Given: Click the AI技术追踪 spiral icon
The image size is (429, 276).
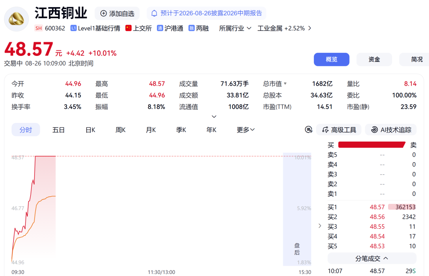Looking at the screenshot, I should tap(374, 130).
